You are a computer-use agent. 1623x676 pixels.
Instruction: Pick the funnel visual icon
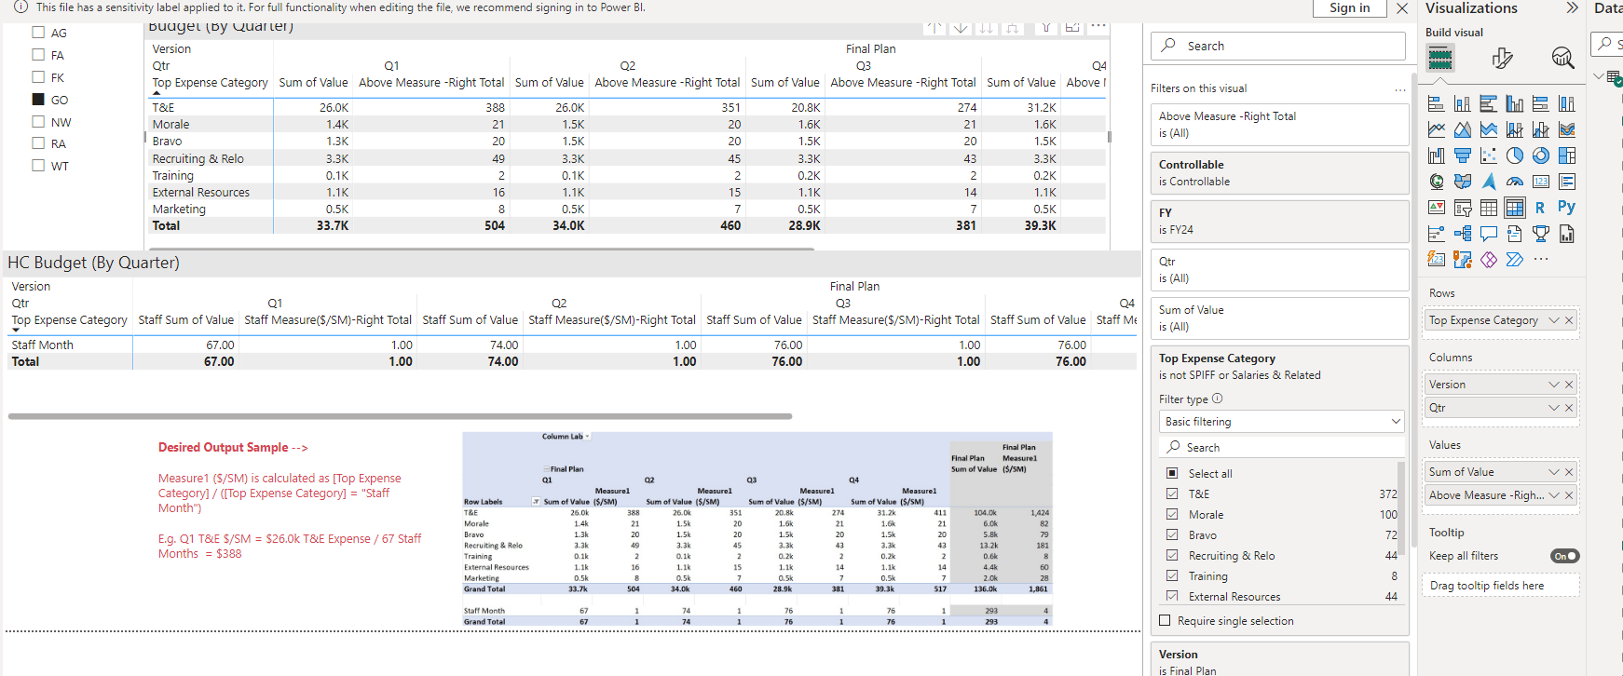[1463, 155]
